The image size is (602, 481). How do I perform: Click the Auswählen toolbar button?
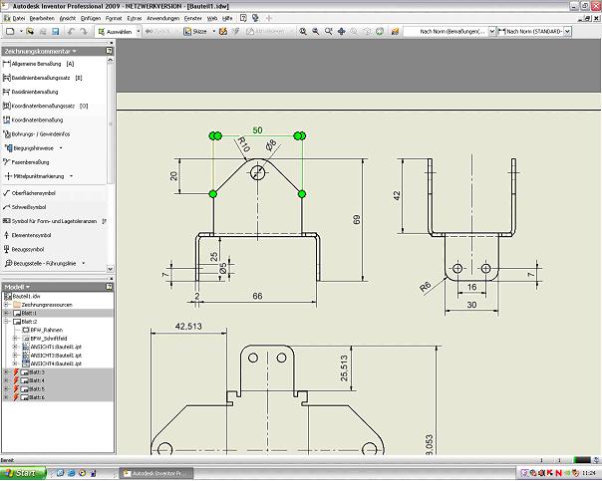click(115, 32)
